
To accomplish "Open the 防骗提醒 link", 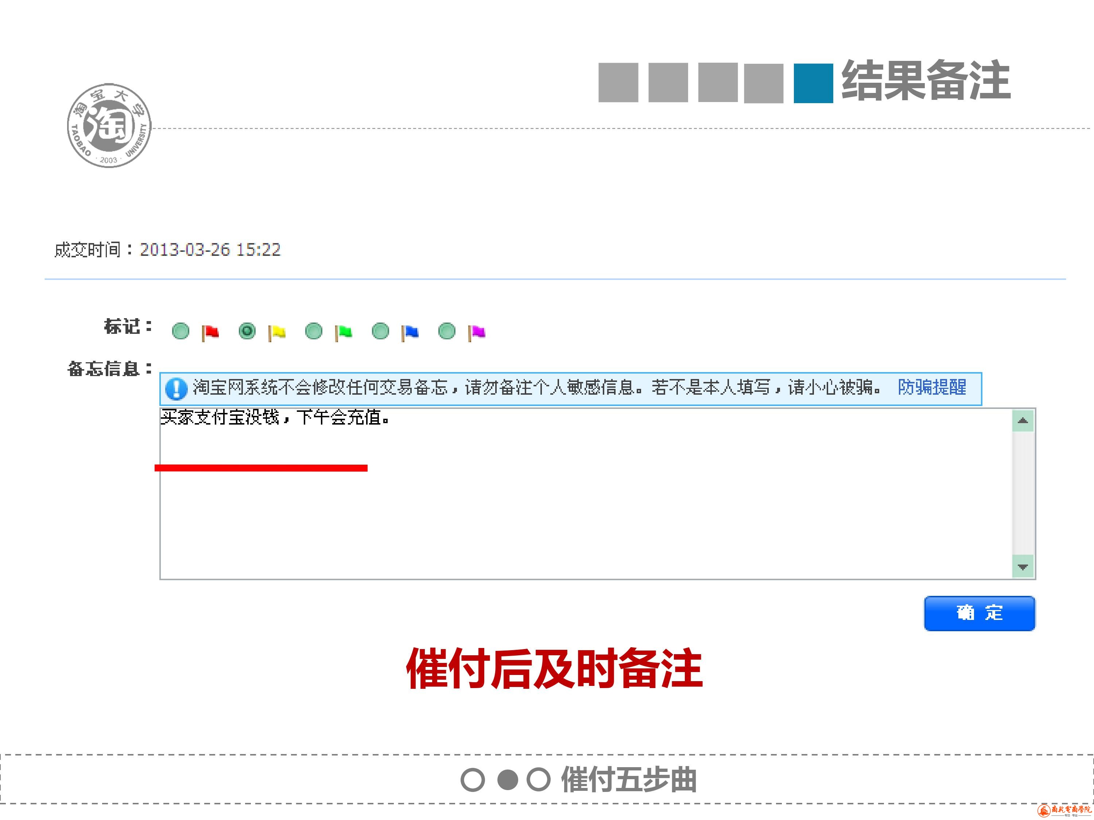I will click(932, 387).
